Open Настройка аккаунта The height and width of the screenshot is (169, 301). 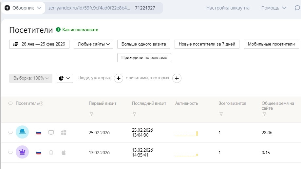228,8
